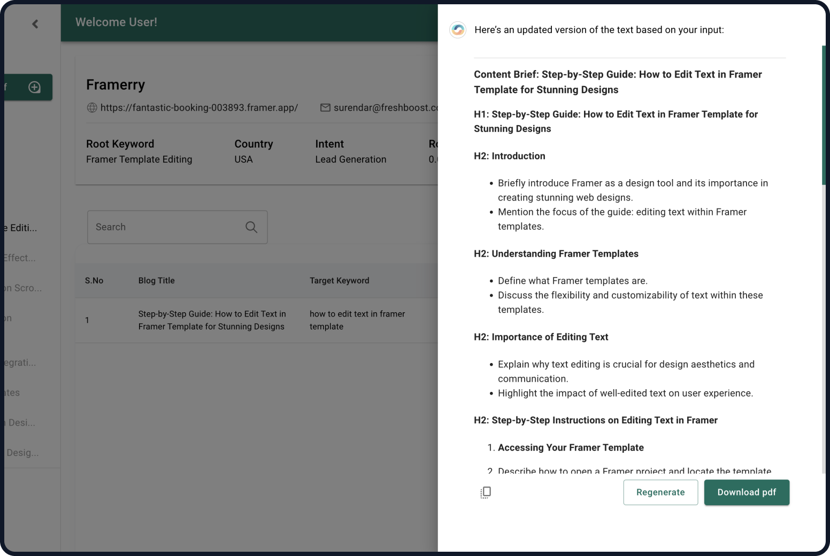
Task: Select blog title 'Step-by-Step Guide' row
Action: (212, 320)
